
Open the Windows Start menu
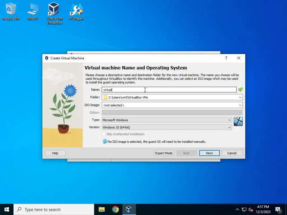tap(7, 209)
